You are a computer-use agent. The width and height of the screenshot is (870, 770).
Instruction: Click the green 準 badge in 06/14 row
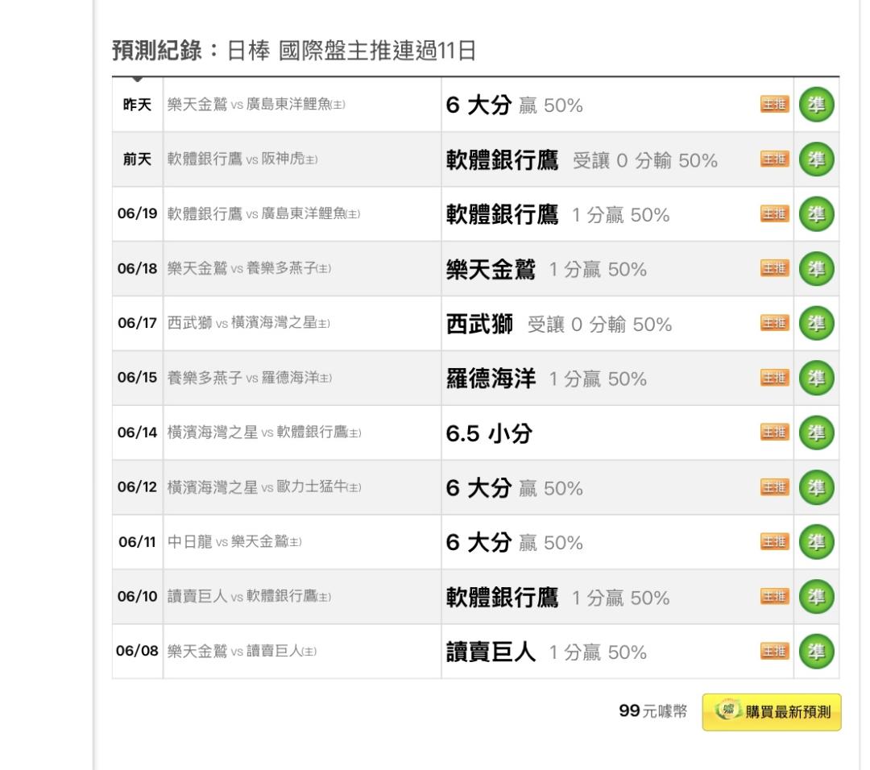(x=816, y=433)
